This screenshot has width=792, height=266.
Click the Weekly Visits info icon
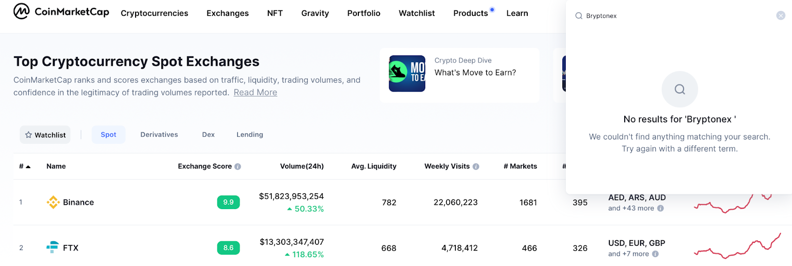[x=476, y=167]
